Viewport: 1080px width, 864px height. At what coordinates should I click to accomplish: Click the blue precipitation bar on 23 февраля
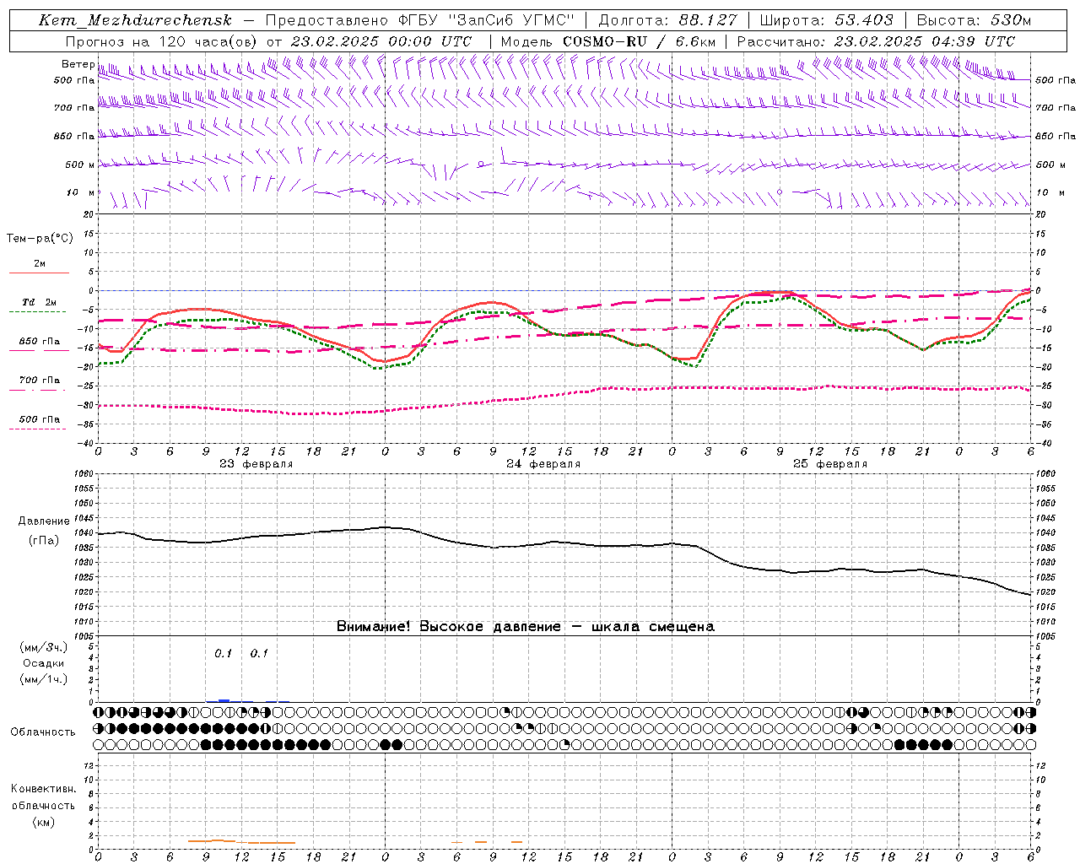tap(224, 700)
